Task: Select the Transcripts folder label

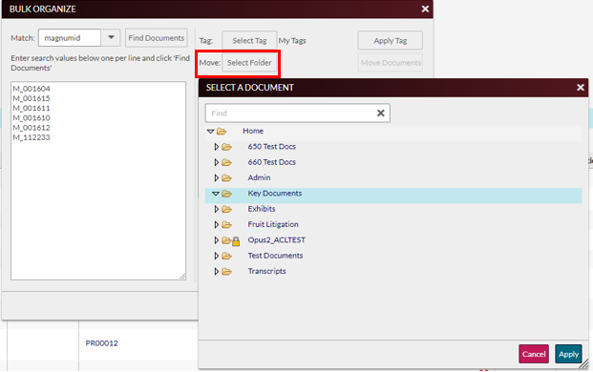Action: [x=266, y=271]
